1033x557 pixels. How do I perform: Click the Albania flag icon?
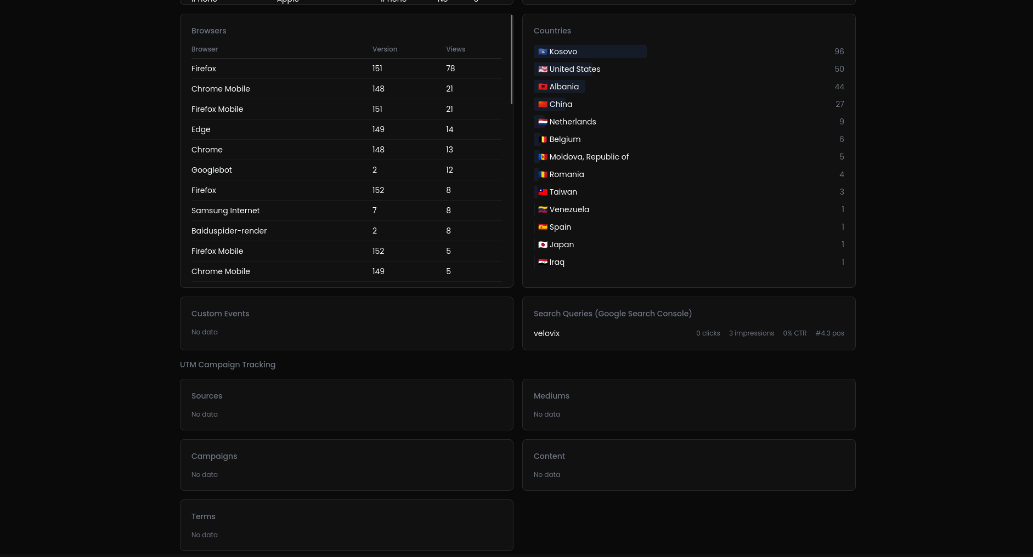[543, 87]
